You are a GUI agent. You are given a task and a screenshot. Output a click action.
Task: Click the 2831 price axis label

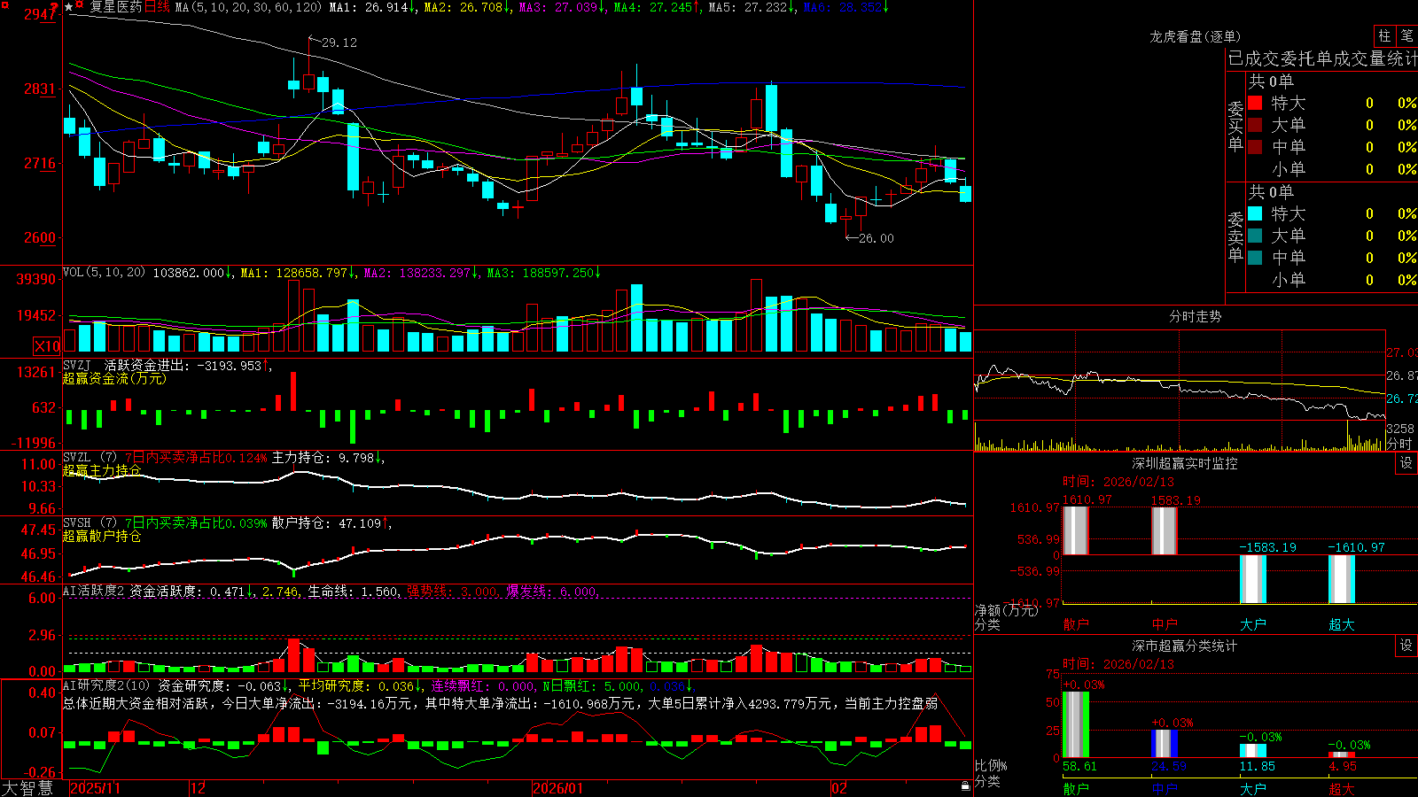tap(40, 89)
